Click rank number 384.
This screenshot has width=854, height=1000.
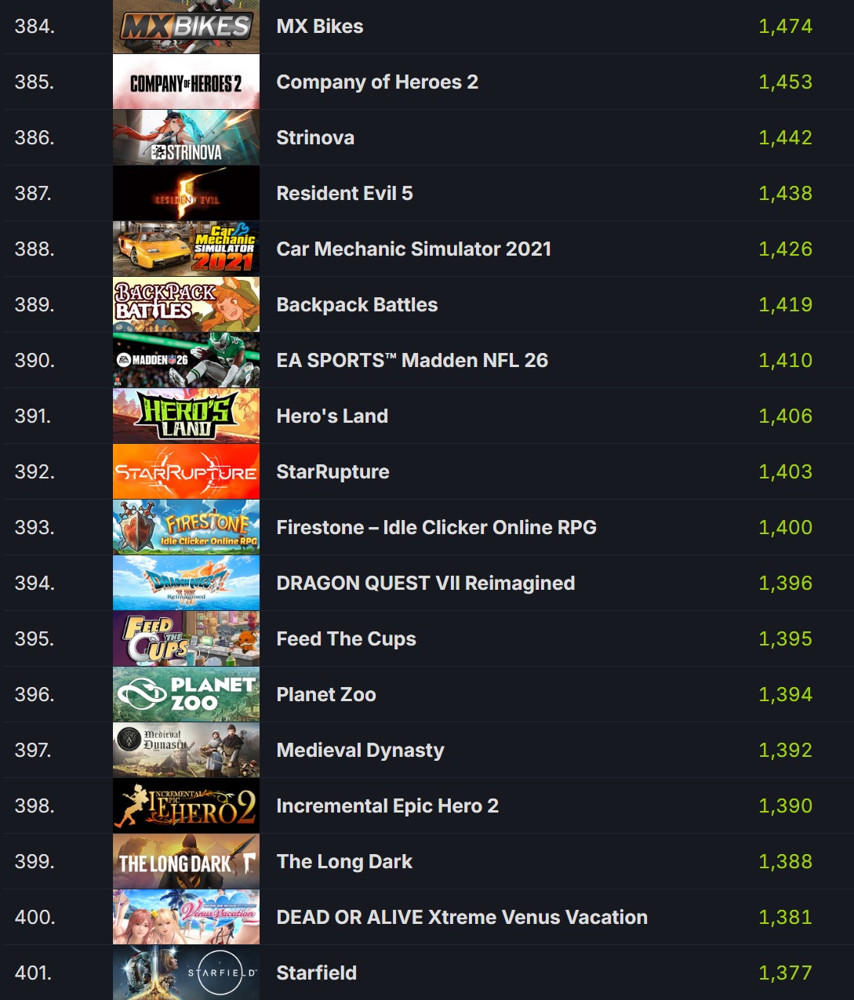tap(35, 27)
